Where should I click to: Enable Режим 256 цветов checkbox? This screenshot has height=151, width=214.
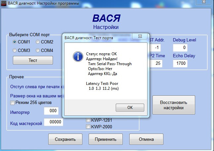tap(12, 103)
